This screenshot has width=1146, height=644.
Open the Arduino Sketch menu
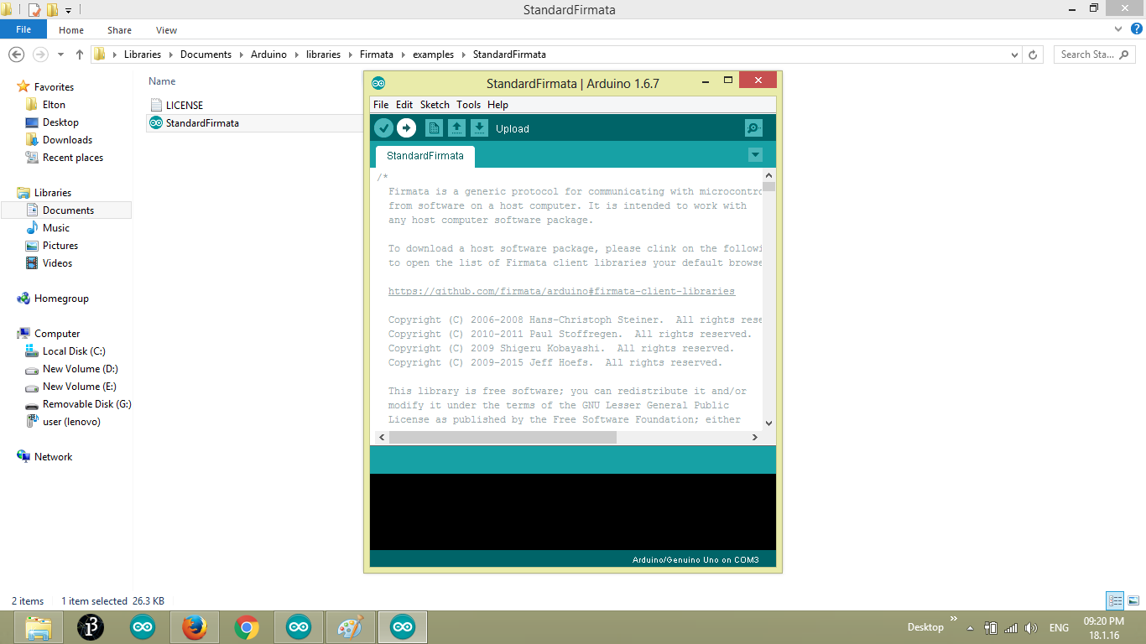pyautogui.click(x=435, y=105)
